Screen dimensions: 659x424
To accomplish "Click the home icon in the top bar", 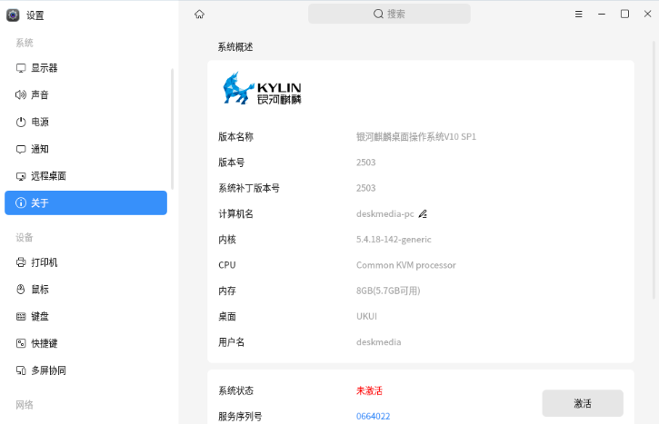I will (x=199, y=15).
